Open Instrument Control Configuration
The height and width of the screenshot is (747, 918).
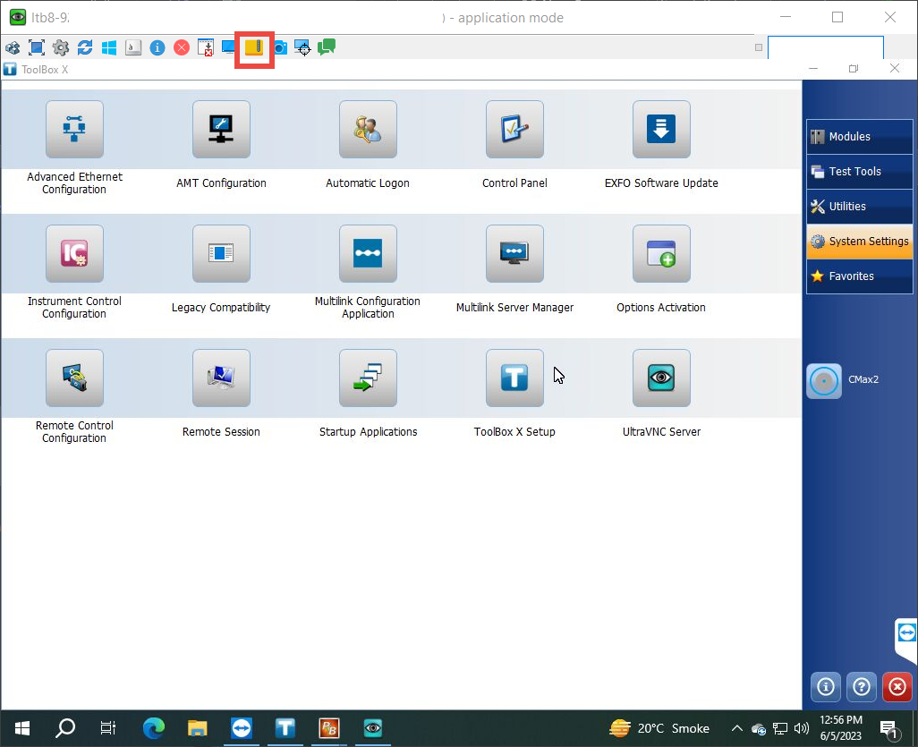[74, 253]
